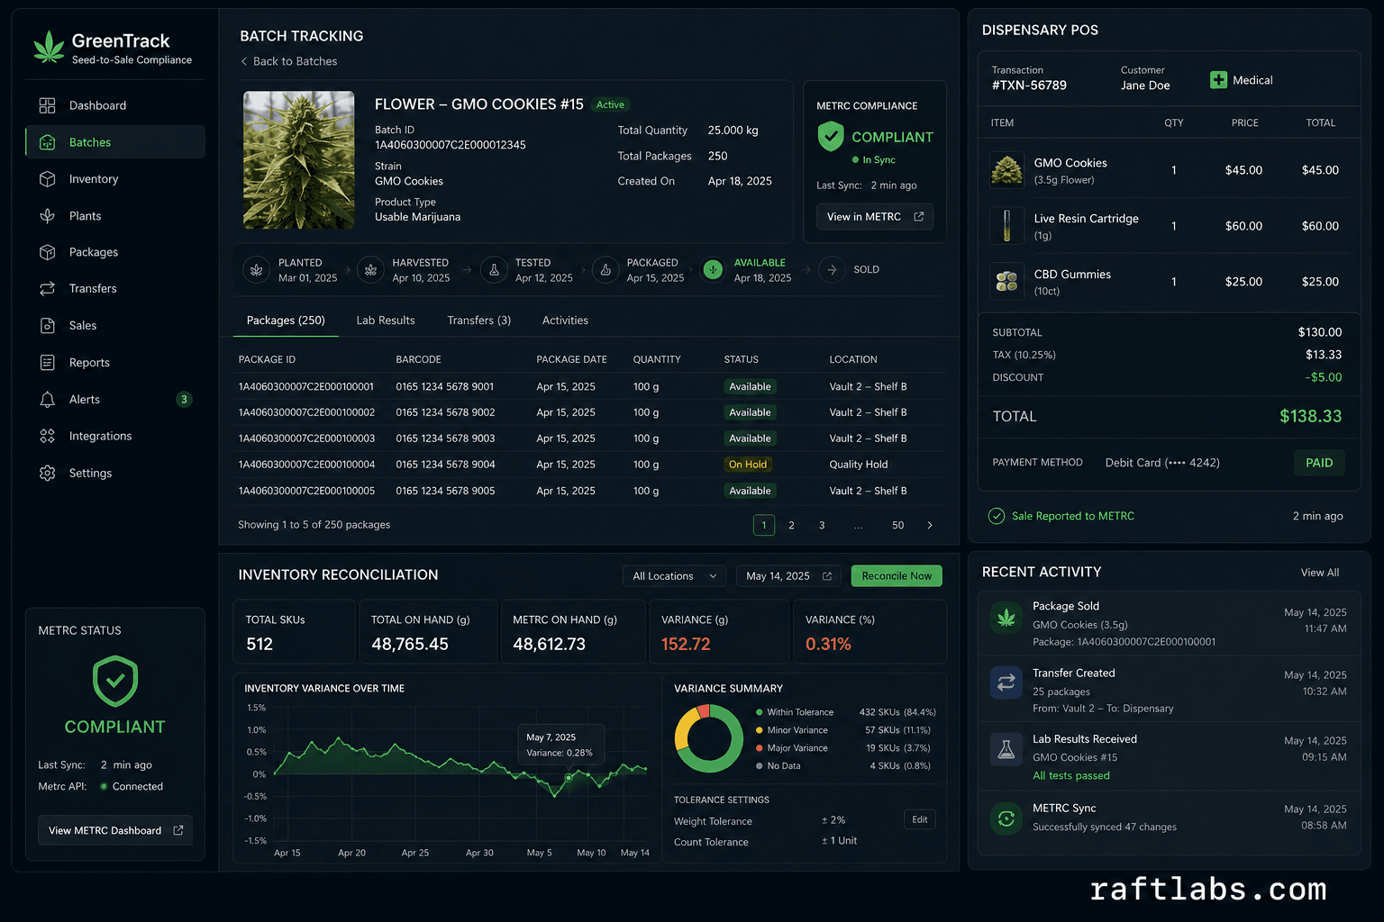The width and height of the screenshot is (1384, 922).
Task: Click the AVAILABLE green stage icon
Action: pos(713,269)
